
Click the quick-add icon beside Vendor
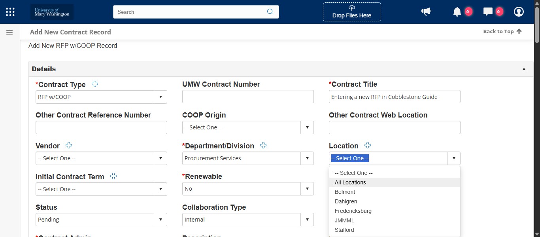pyautogui.click(x=68, y=146)
